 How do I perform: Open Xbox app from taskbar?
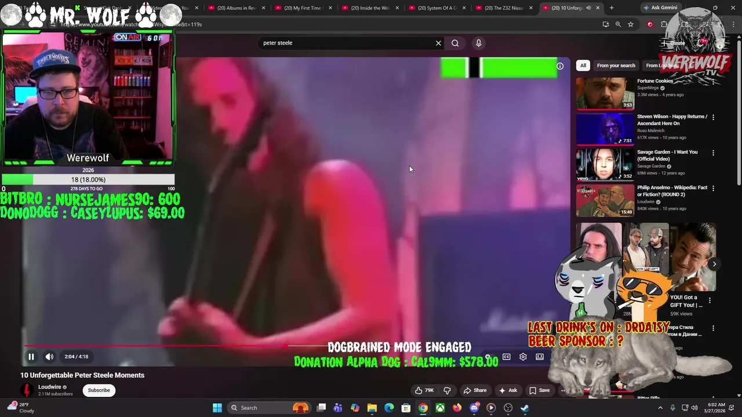click(x=440, y=408)
